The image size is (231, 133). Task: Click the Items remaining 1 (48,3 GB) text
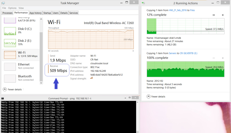click(x=161, y=44)
